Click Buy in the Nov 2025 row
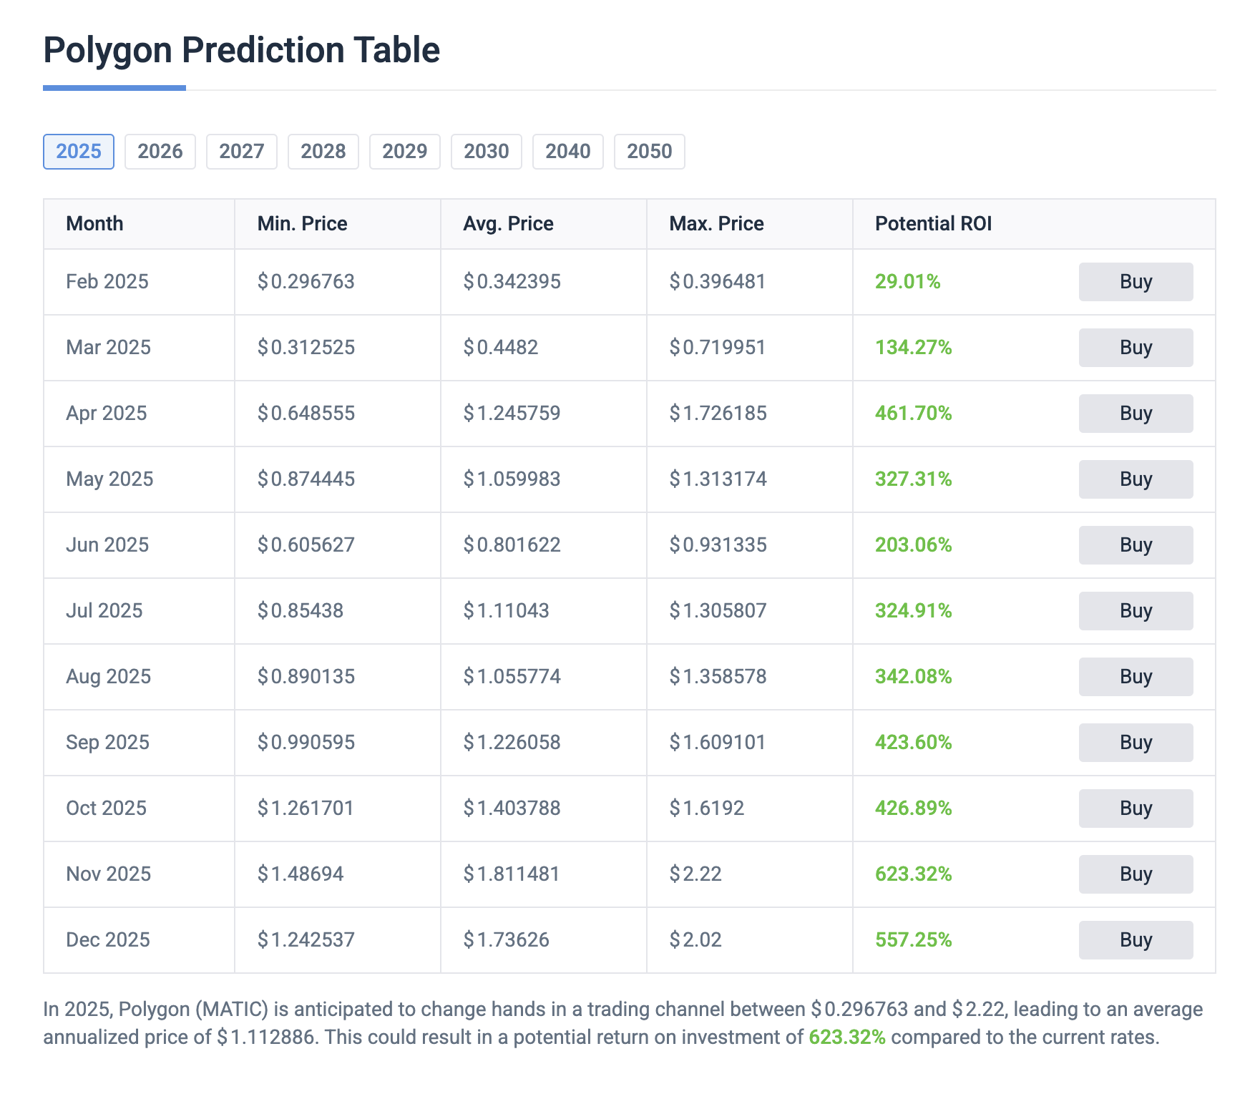Screen dimensions: 1255x1099 1136,874
